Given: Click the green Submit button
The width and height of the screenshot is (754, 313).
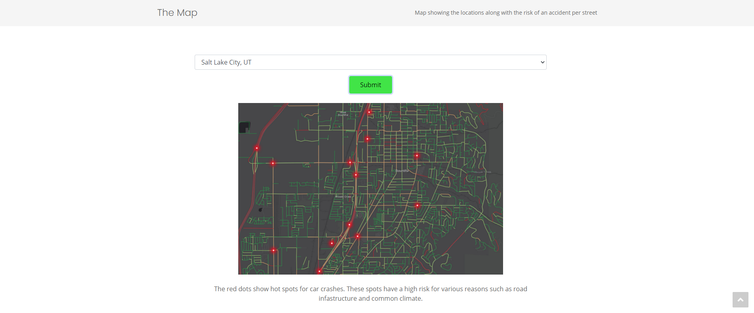Looking at the screenshot, I should (x=370, y=85).
